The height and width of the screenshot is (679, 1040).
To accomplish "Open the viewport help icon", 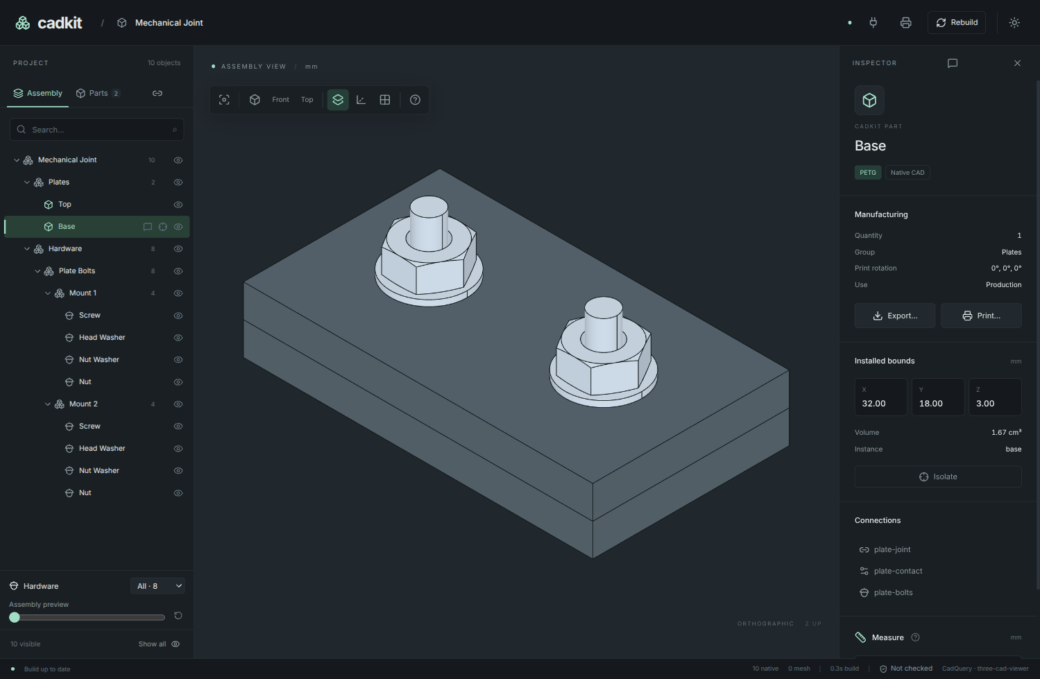I will click(x=415, y=100).
